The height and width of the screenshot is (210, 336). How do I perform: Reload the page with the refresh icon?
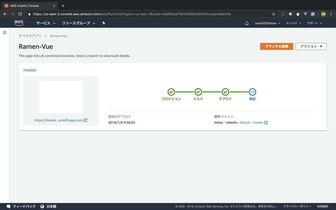(x=20, y=14)
